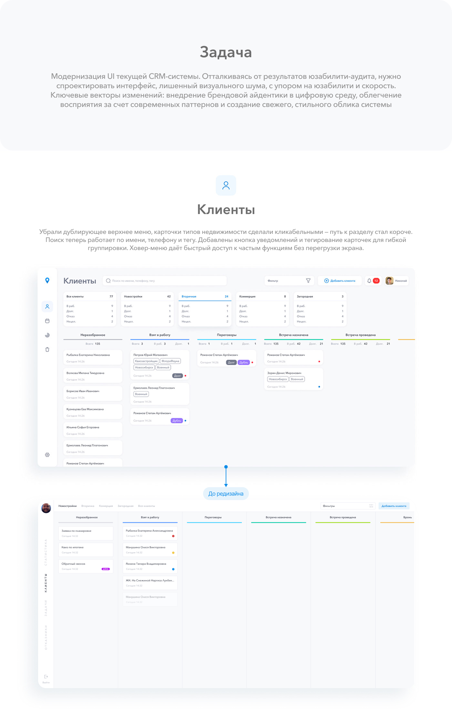The image size is (452, 723).
Task: Click the Дубль badge in Переговоры column card
Action: coord(244,362)
